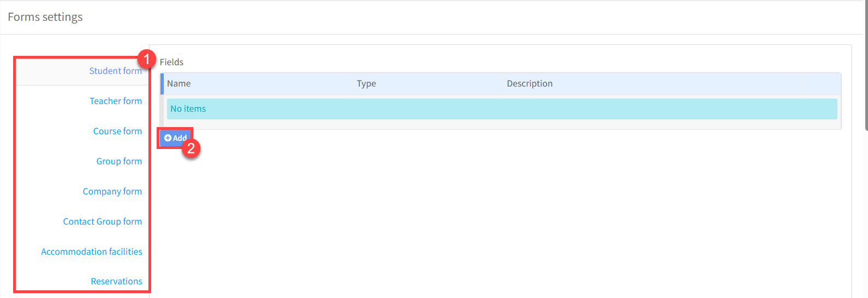Click the blue left edge of table header
The image size is (868, 298).
click(x=162, y=84)
